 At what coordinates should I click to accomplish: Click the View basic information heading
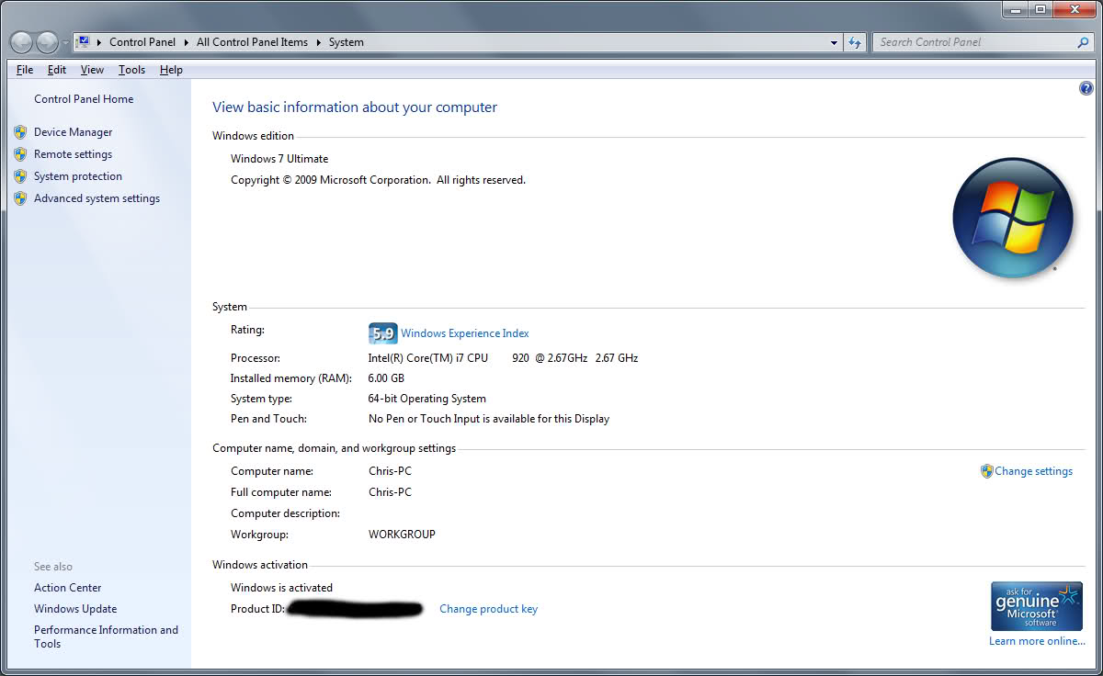(x=355, y=107)
